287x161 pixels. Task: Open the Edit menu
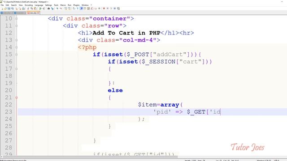click(x=7, y=5)
